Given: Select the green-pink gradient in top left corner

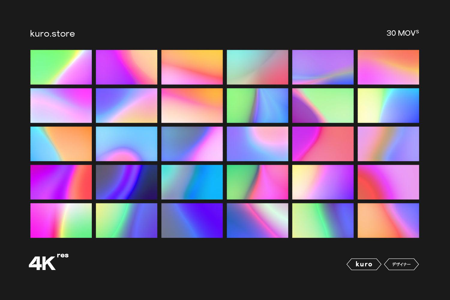Looking at the screenshot, I should 61,67.
